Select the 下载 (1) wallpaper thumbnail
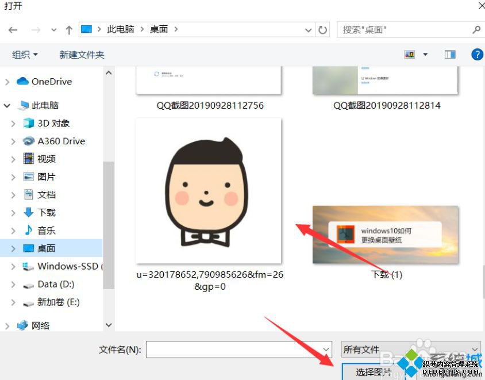This screenshot has height=380, width=485. click(386, 235)
